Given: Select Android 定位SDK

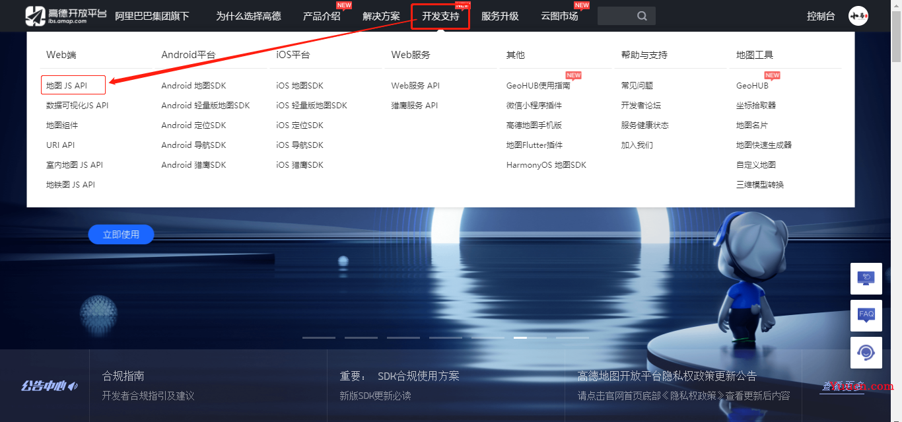Looking at the screenshot, I should pyautogui.click(x=193, y=125).
